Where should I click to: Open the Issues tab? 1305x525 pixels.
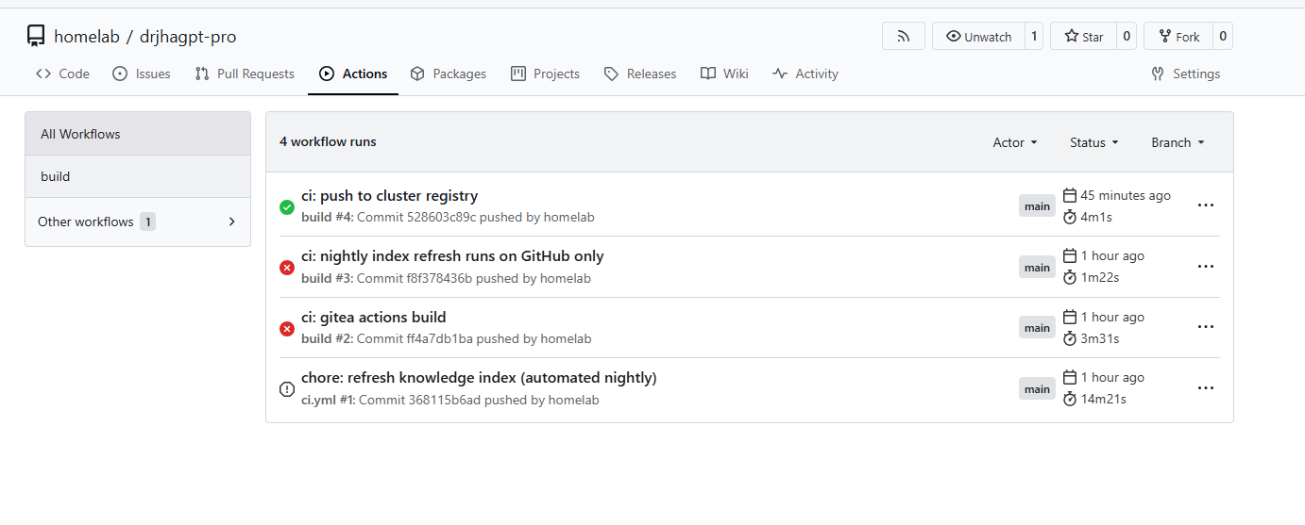[142, 74]
